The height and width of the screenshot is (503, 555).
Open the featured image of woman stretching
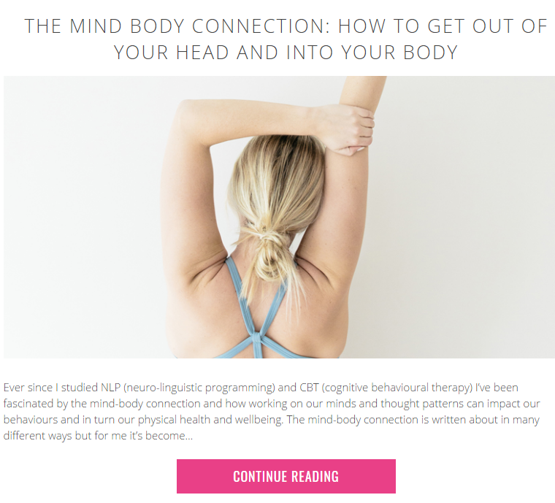pyautogui.click(x=279, y=217)
